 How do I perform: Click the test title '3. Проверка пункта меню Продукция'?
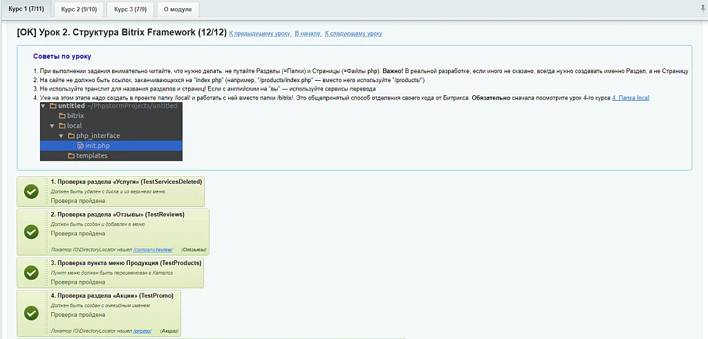(126, 262)
